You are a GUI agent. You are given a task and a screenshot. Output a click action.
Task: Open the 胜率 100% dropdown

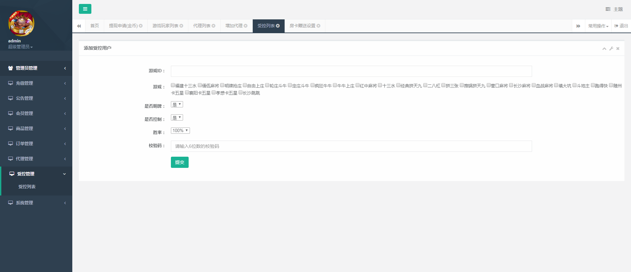pyautogui.click(x=180, y=131)
